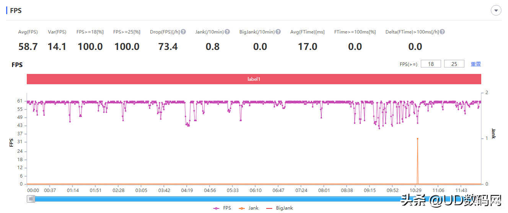Click the FPS threshold field showing 25
Viewport: 508px width, 213px height.
454,64
